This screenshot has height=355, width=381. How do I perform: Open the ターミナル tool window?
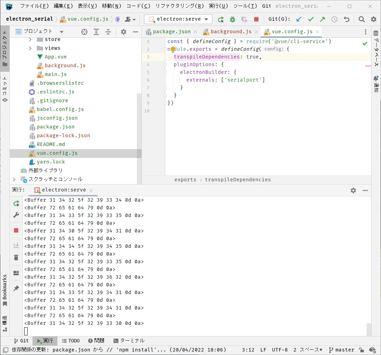click(x=129, y=341)
